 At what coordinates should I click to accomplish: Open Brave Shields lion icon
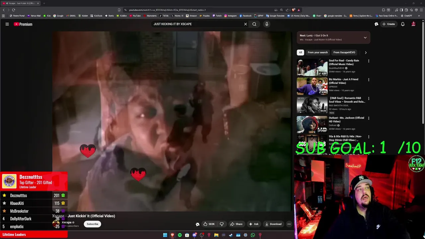[x=294, y=10]
